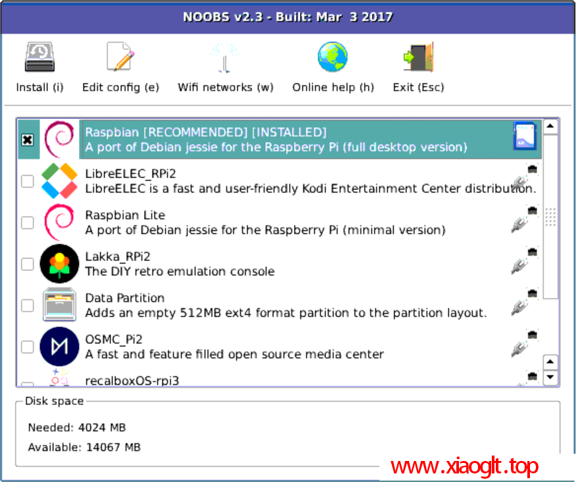The width and height of the screenshot is (576, 482).
Task: Click the Exit door icon
Action: 418,57
